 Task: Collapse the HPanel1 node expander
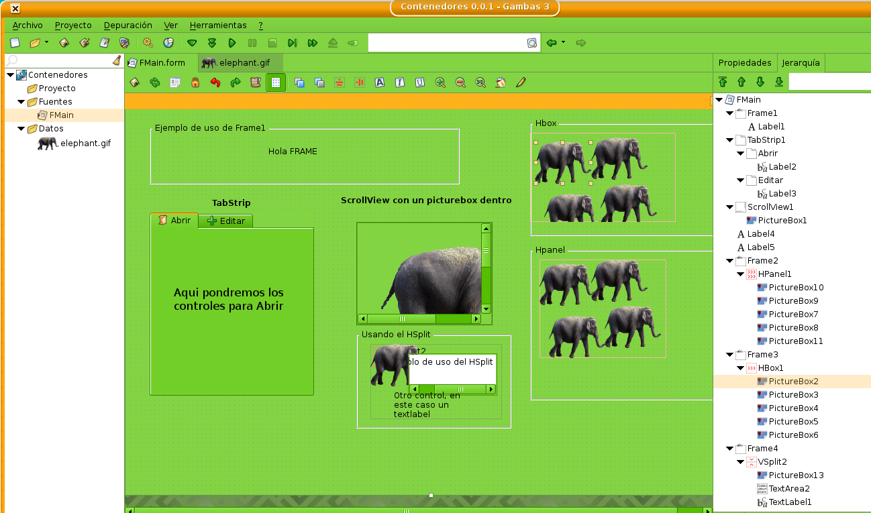click(x=741, y=274)
